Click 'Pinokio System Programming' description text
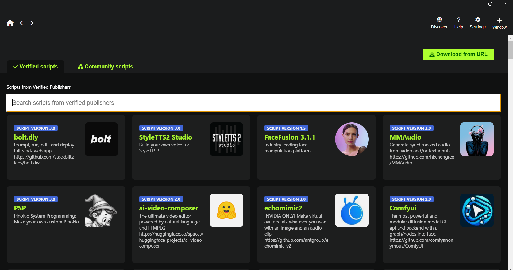Viewport: 513px width, 270px height. point(47,219)
